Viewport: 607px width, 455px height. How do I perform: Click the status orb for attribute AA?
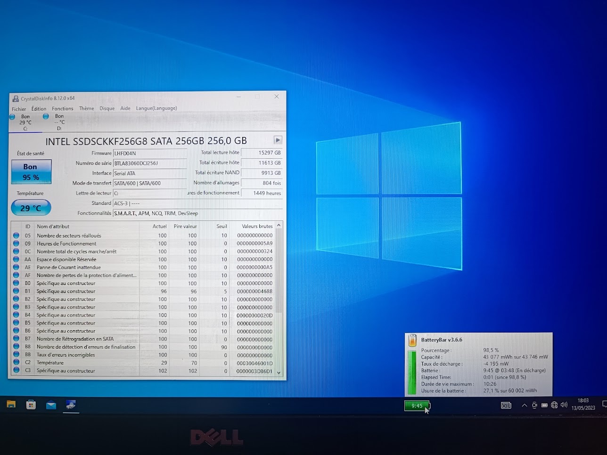16,260
